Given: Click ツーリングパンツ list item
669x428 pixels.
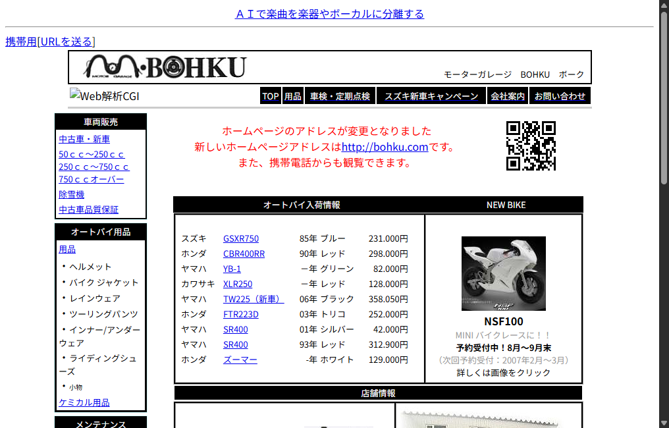Looking at the screenshot, I should point(103,314).
